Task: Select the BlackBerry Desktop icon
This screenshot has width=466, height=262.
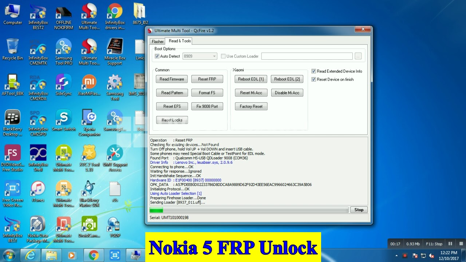Action: pyautogui.click(x=13, y=123)
